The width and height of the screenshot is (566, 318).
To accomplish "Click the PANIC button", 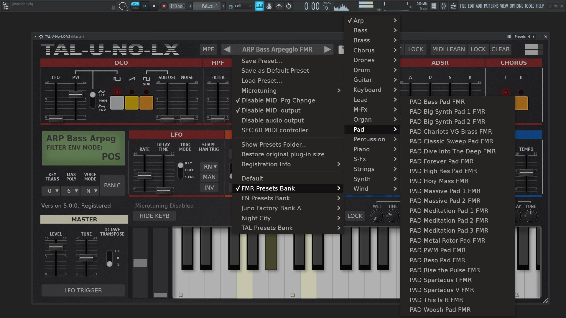I will tap(112, 185).
